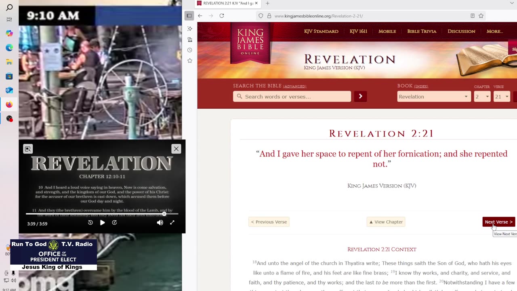The width and height of the screenshot is (517, 291).
Task: Expand the chapter 2 dropdown
Action: [x=482, y=97]
